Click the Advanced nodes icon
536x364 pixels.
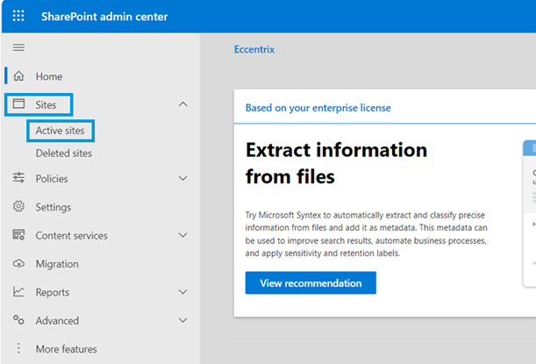coord(18,321)
